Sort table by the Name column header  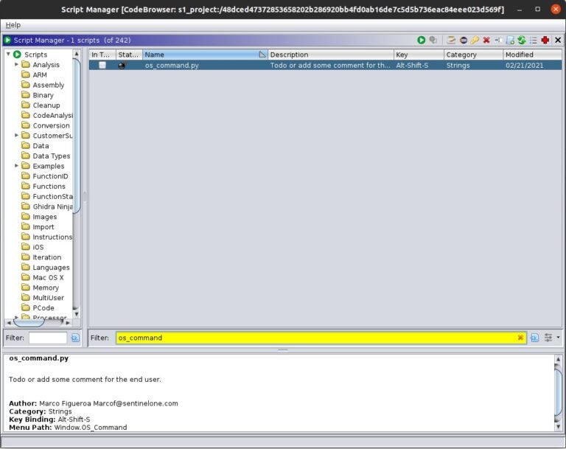[x=199, y=55]
